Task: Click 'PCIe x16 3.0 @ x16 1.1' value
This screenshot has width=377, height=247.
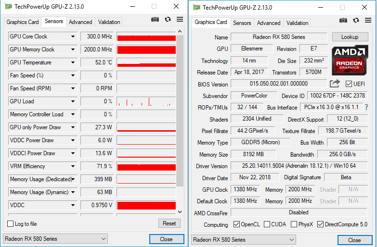Action: (x=331, y=107)
